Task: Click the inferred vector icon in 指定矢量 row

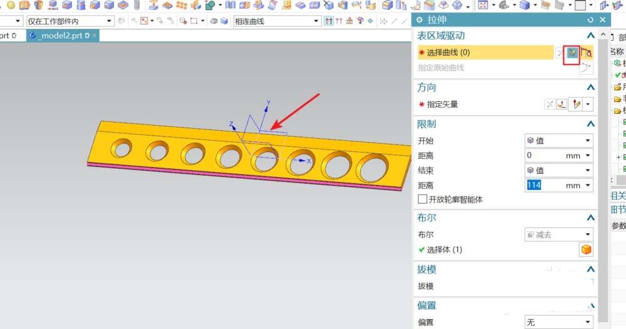Action: [x=576, y=104]
